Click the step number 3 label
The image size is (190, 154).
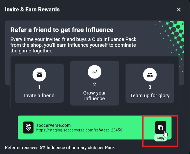click(x=150, y=87)
